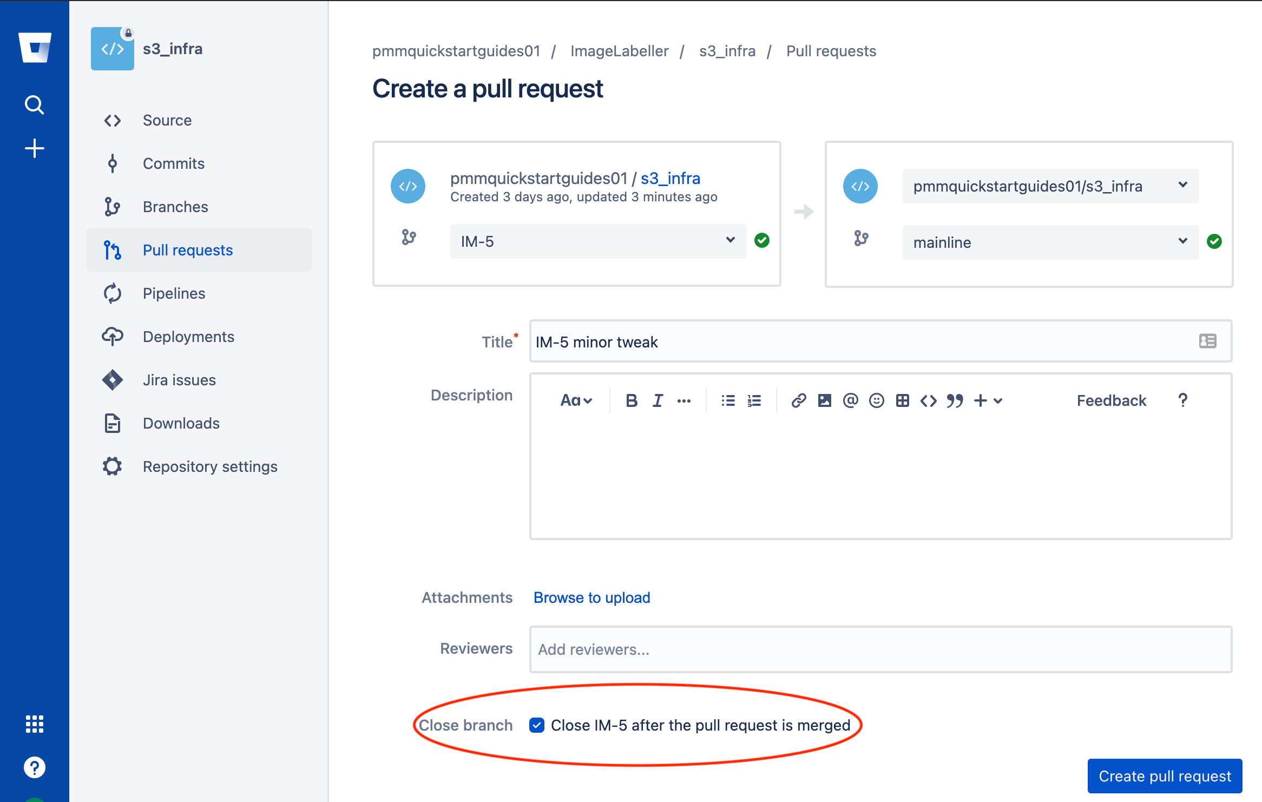Click the Pipelines navigation icon
This screenshot has height=802, width=1262.
(113, 292)
